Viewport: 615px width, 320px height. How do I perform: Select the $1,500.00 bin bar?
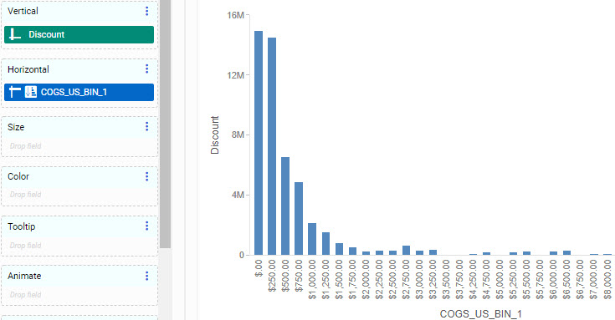[339, 249]
